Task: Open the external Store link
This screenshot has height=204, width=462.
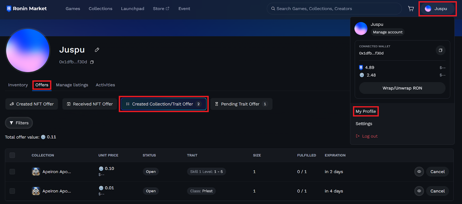Action: point(161,9)
